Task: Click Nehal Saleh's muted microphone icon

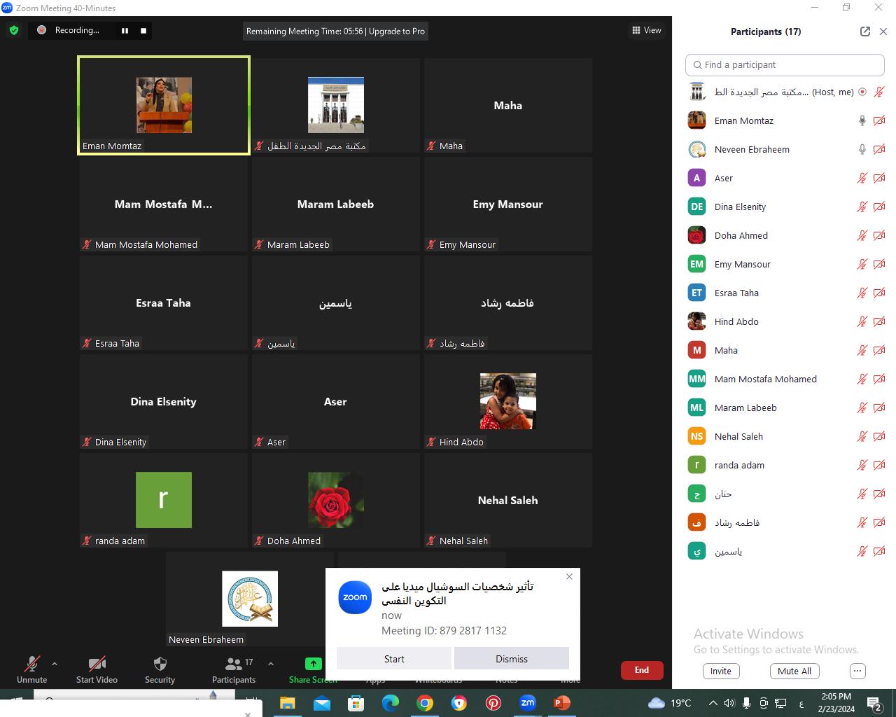Action: coord(862,436)
